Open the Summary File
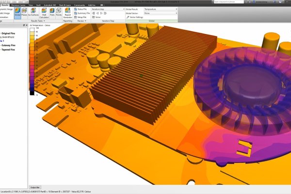Image resolution: width=291 pixels, height=194 pixels. (x=82, y=13)
